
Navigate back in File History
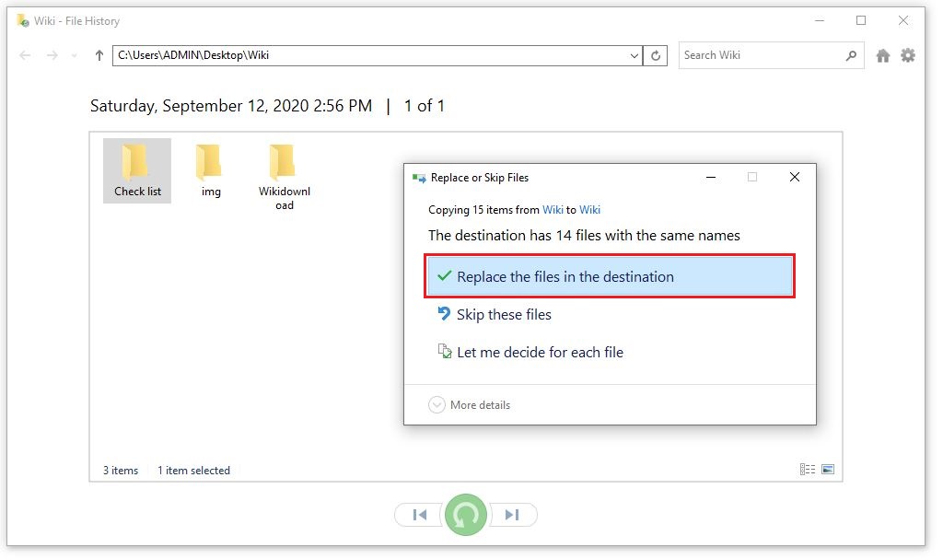(x=25, y=55)
